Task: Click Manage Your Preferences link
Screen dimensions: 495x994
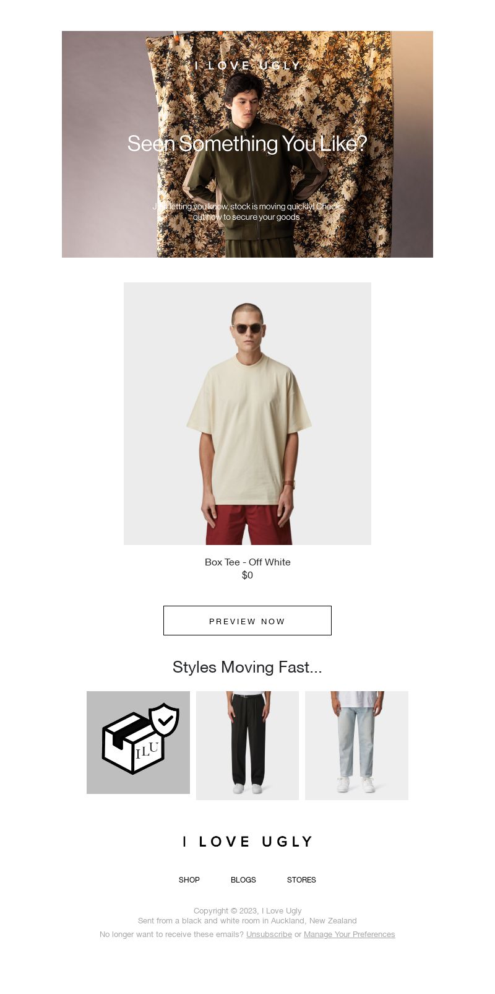Action: click(350, 935)
